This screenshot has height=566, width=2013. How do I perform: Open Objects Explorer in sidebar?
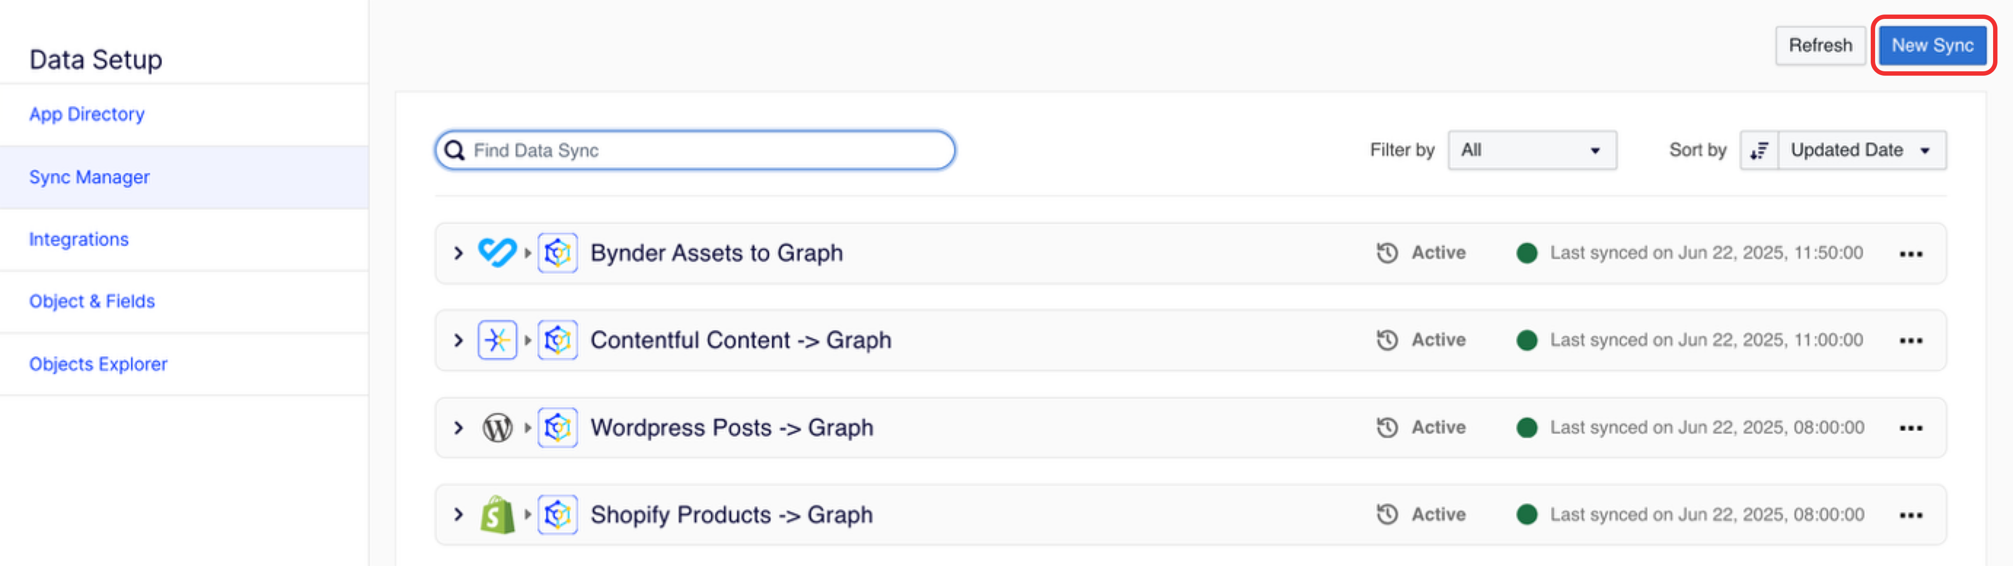pyautogui.click(x=99, y=364)
